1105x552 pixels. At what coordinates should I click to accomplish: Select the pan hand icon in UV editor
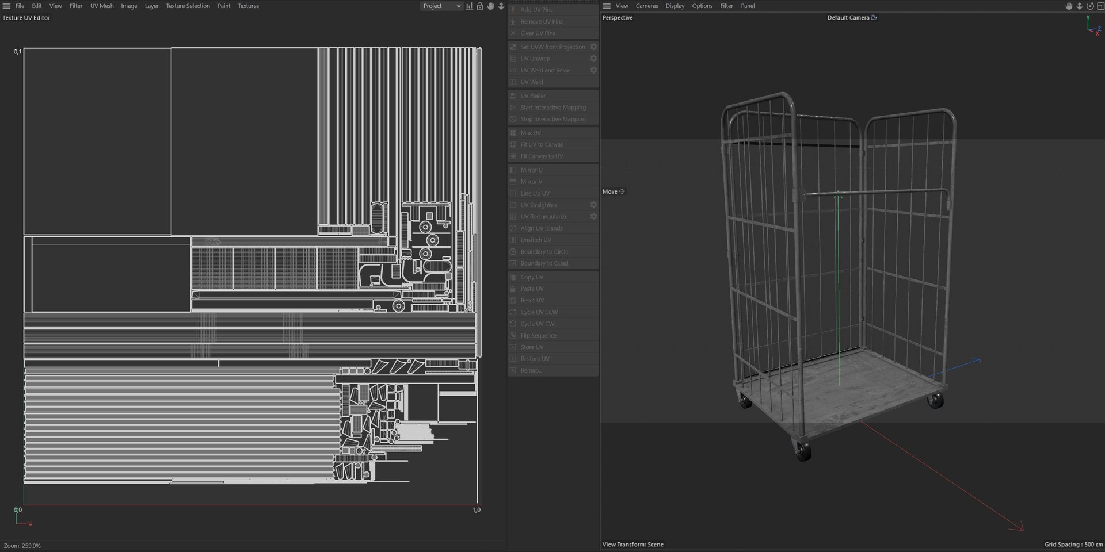(490, 6)
